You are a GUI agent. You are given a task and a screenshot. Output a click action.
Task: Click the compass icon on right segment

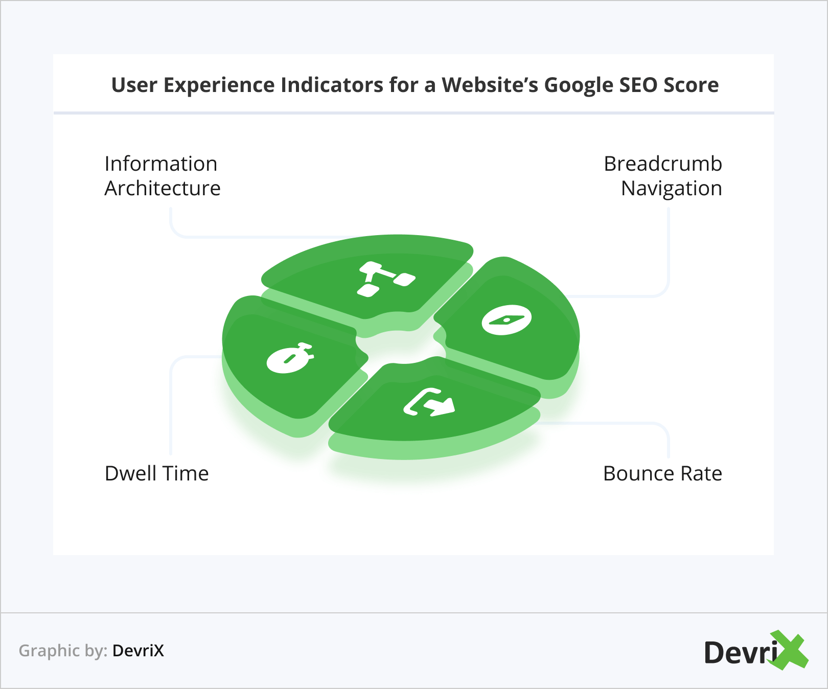(507, 320)
